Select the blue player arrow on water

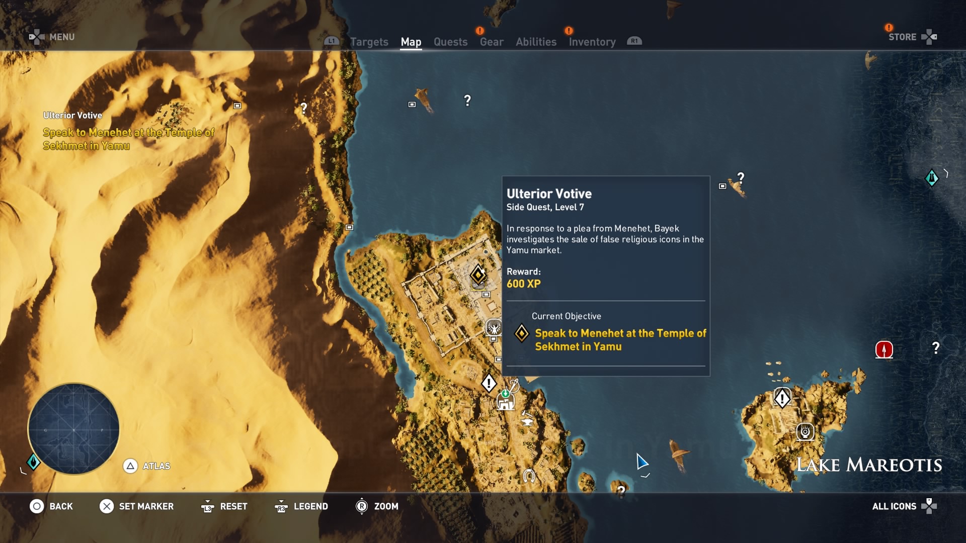[641, 461]
